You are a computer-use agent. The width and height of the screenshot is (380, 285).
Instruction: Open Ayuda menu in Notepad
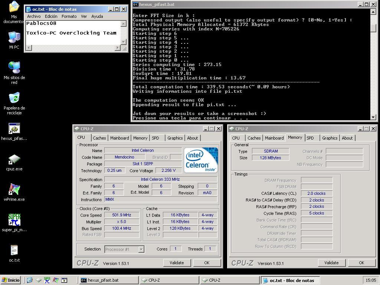pos(97,16)
